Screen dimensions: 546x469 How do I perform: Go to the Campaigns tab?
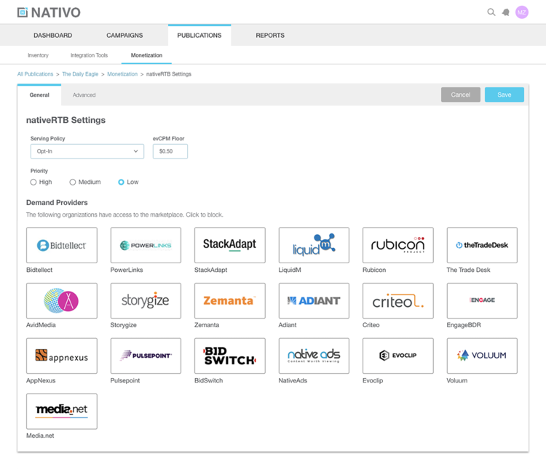tap(124, 35)
